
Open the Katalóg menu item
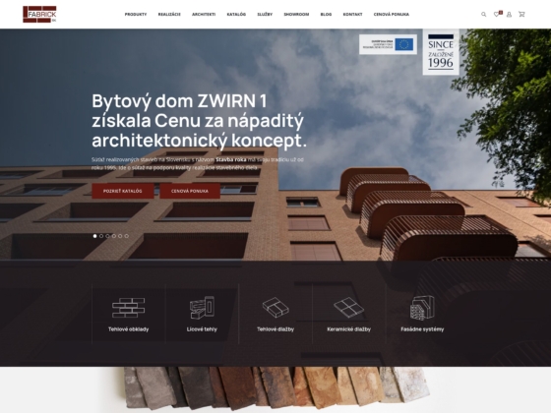click(236, 15)
